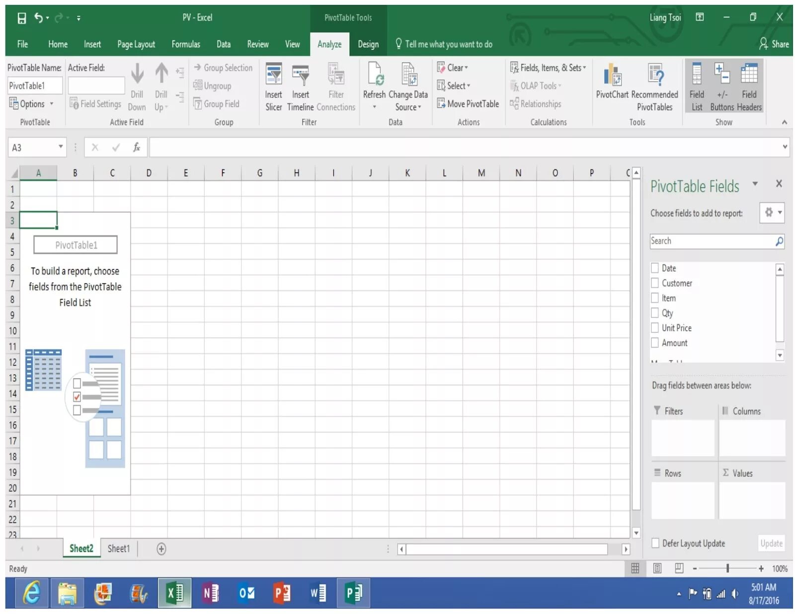
Task: Open Fields, Items, & Sets dropdown
Action: (548, 68)
